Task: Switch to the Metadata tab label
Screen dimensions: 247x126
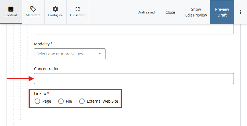Action: [33, 15]
